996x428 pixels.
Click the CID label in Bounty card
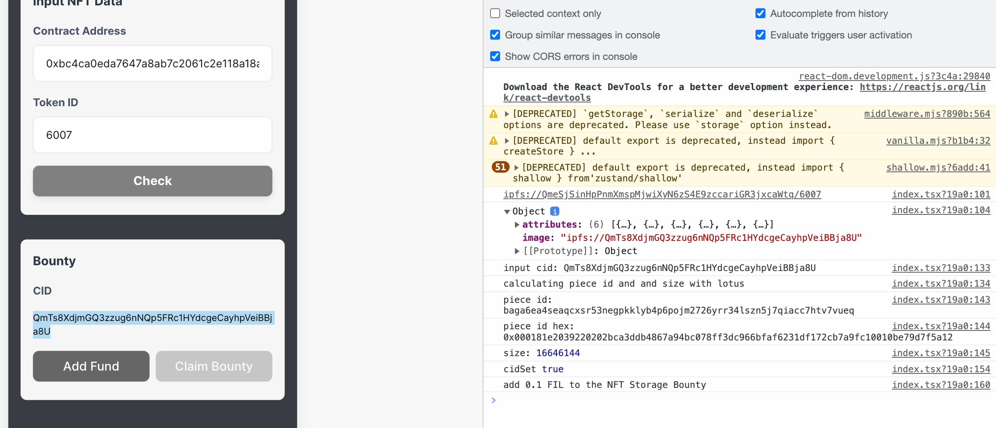tap(42, 291)
